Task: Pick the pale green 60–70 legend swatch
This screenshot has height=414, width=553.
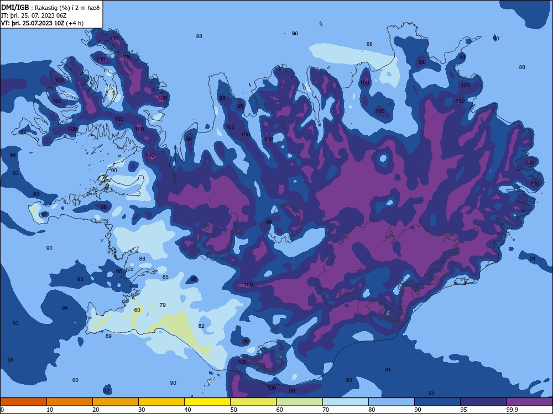Action: click(x=299, y=402)
